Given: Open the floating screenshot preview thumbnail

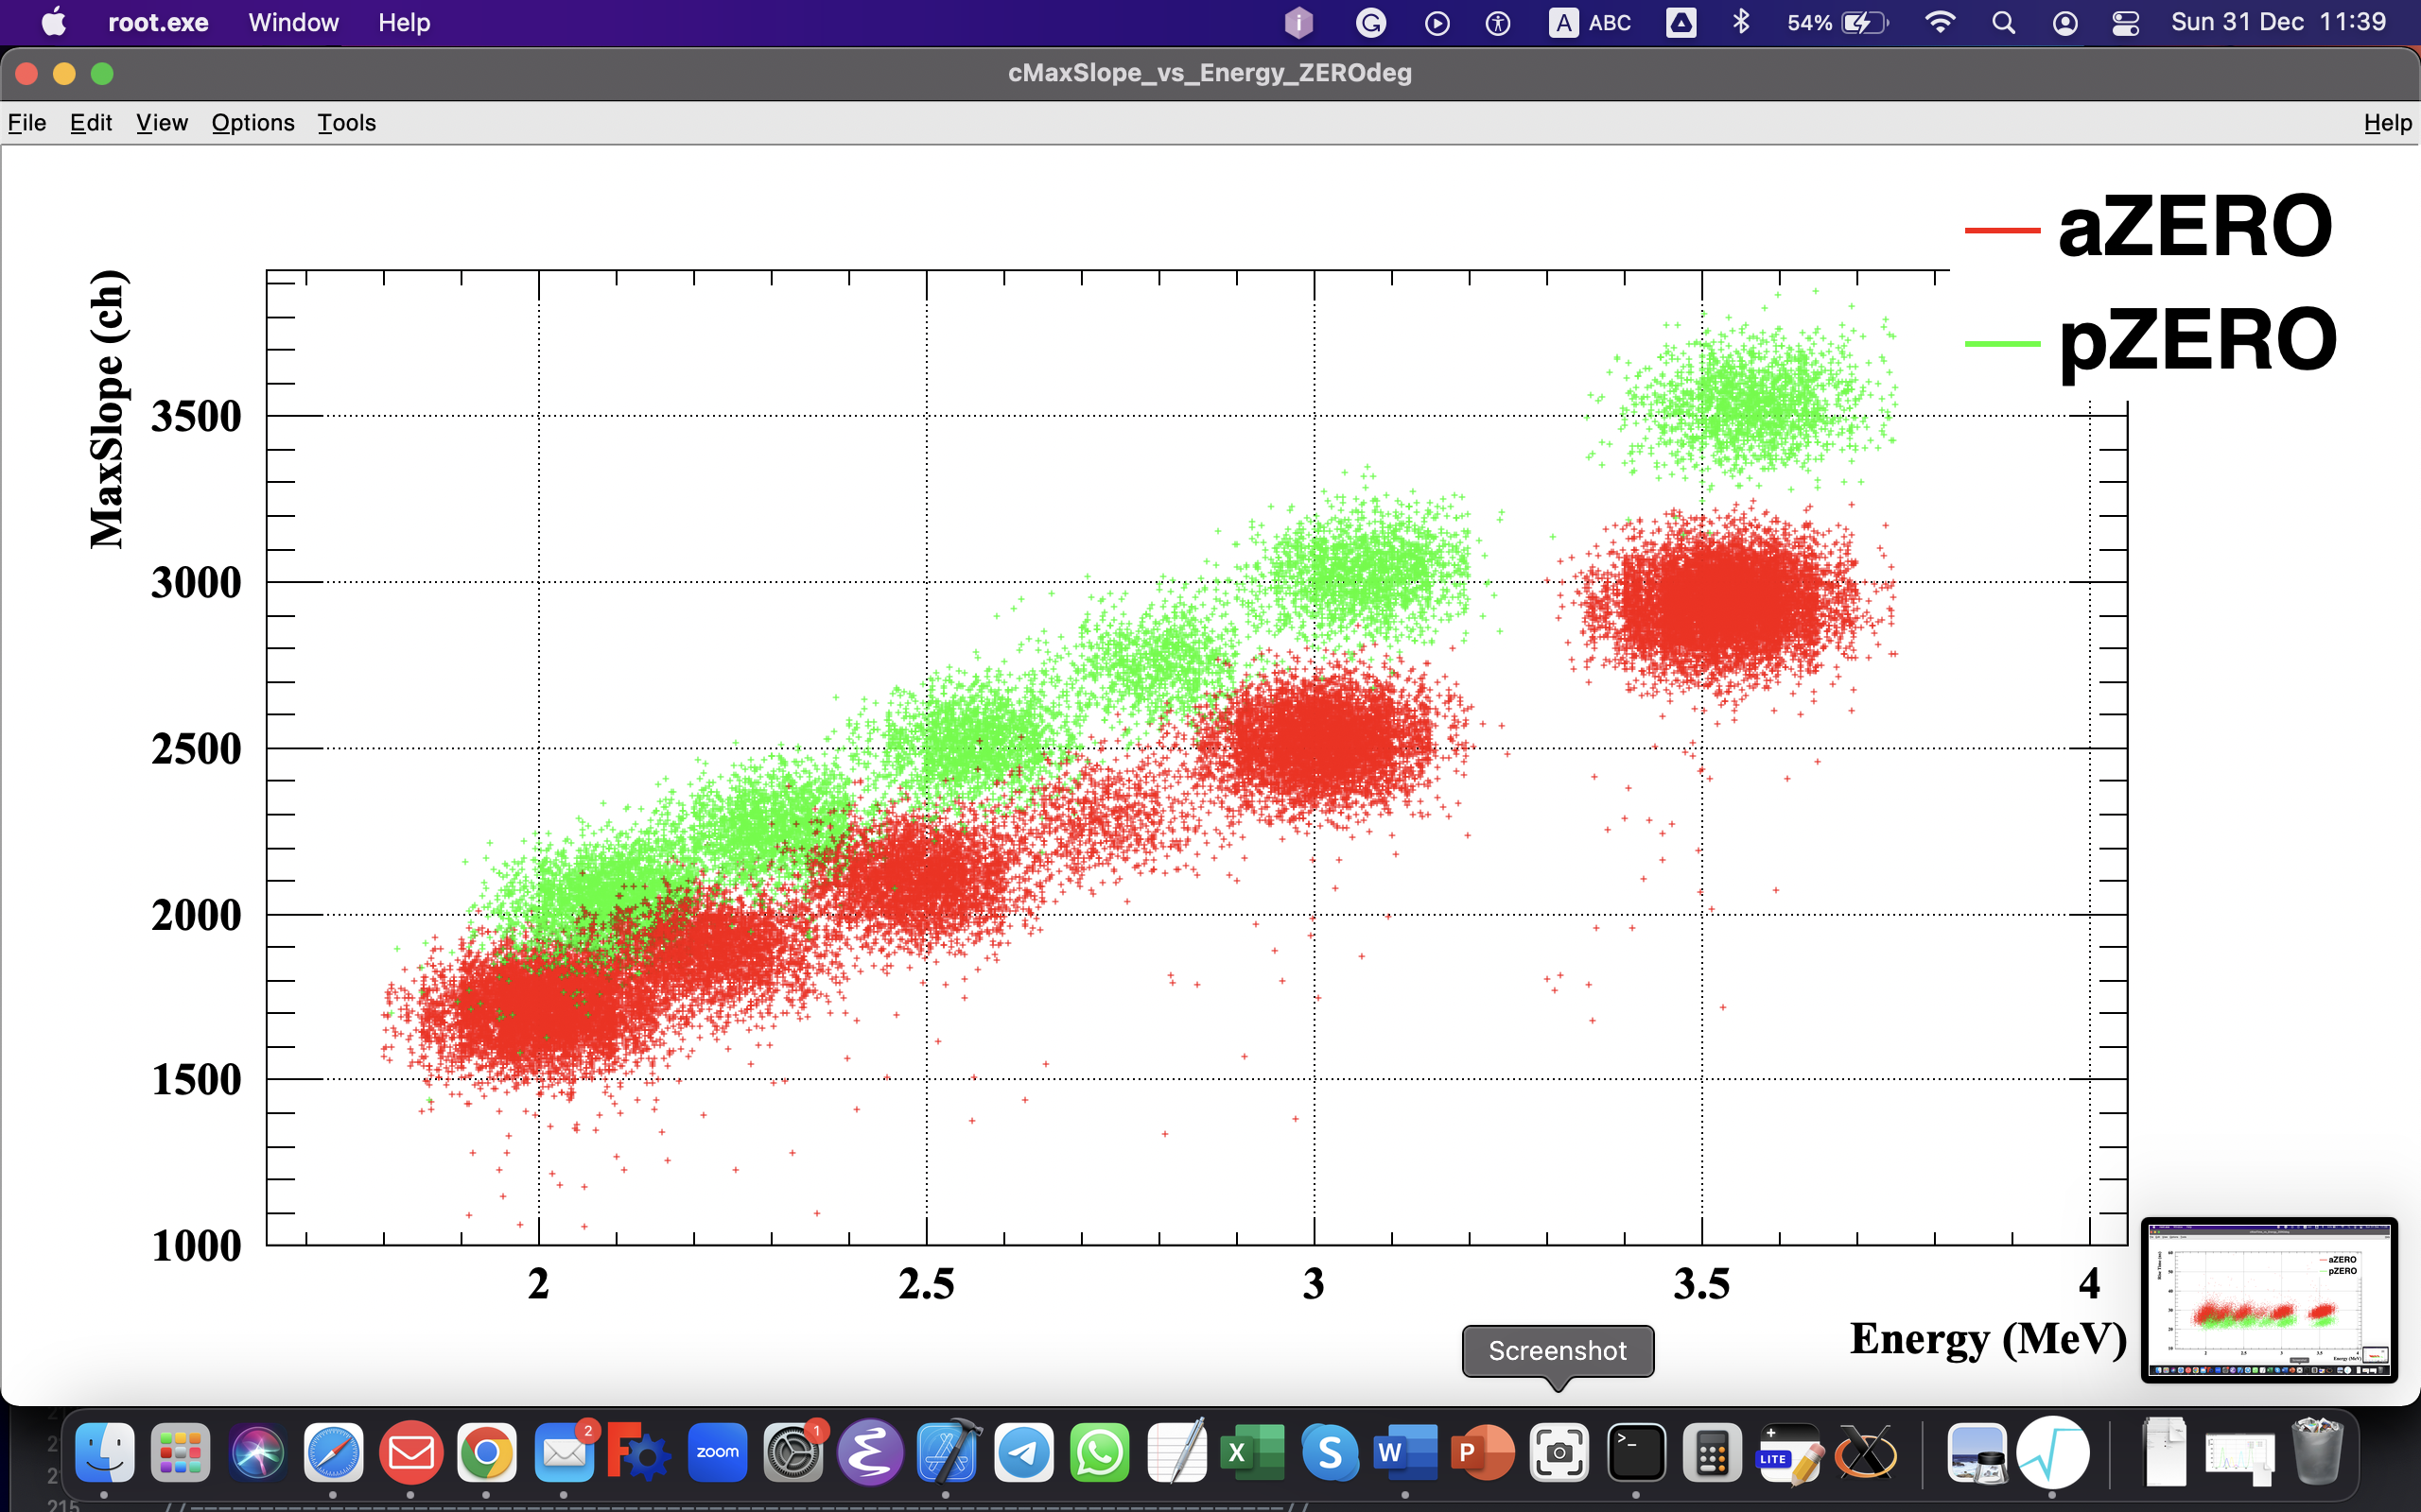Looking at the screenshot, I should click(2269, 1299).
